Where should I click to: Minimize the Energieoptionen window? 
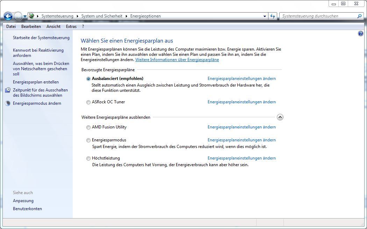click(x=334, y=4)
